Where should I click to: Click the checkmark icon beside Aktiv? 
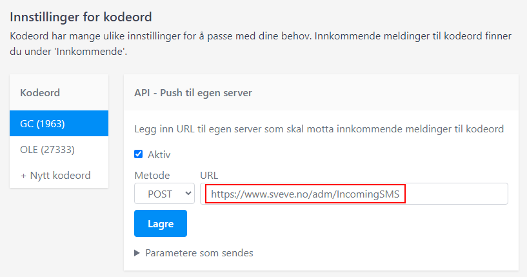(x=139, y=154)
